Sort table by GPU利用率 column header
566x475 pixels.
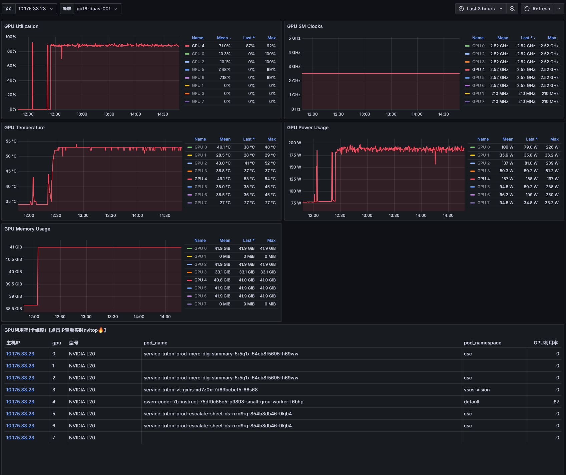click(546, 343)
